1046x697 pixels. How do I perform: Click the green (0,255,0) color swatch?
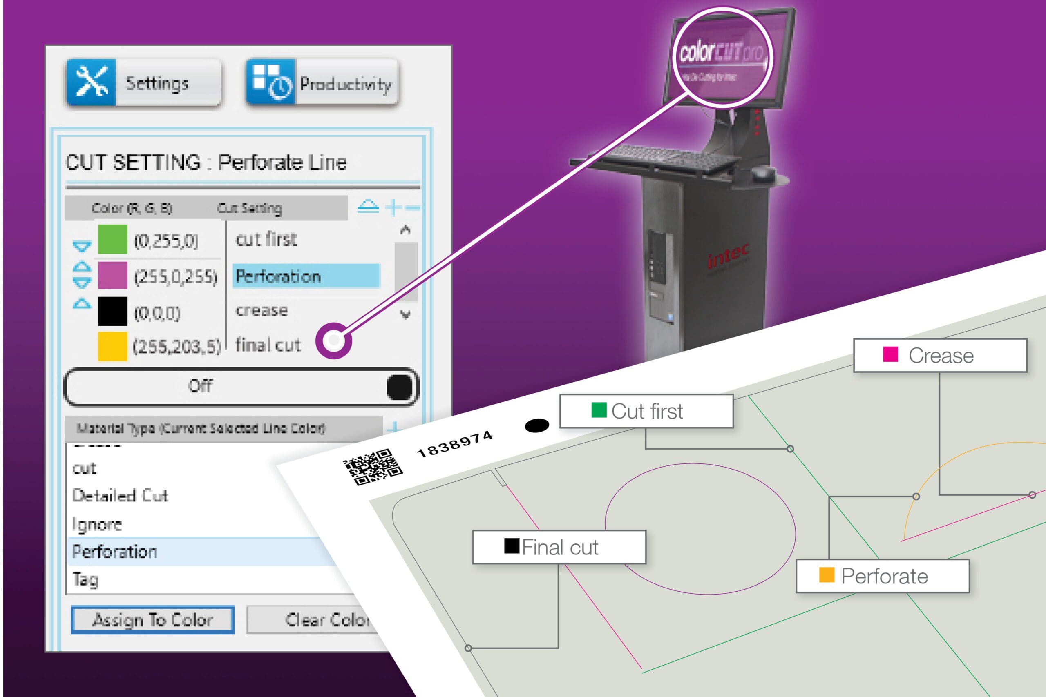pyautogui.click(x=112, y=240)
